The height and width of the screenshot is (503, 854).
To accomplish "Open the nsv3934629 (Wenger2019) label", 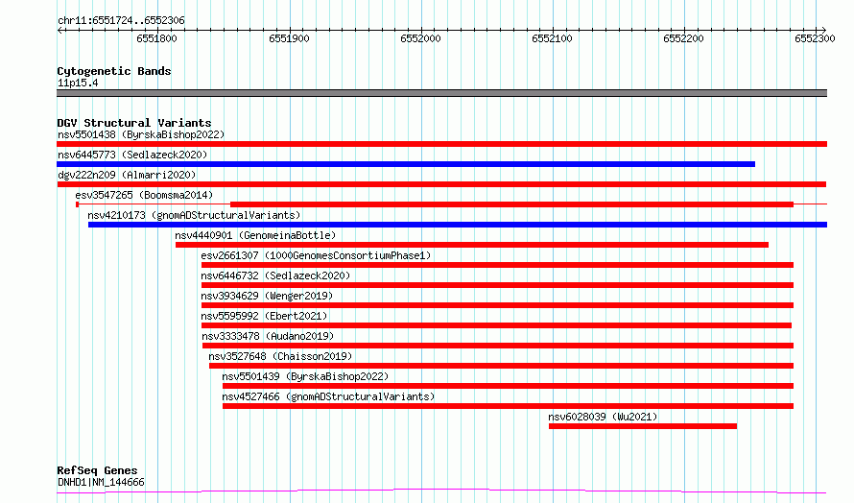I will pyautogui.click(x=267, y=296).
